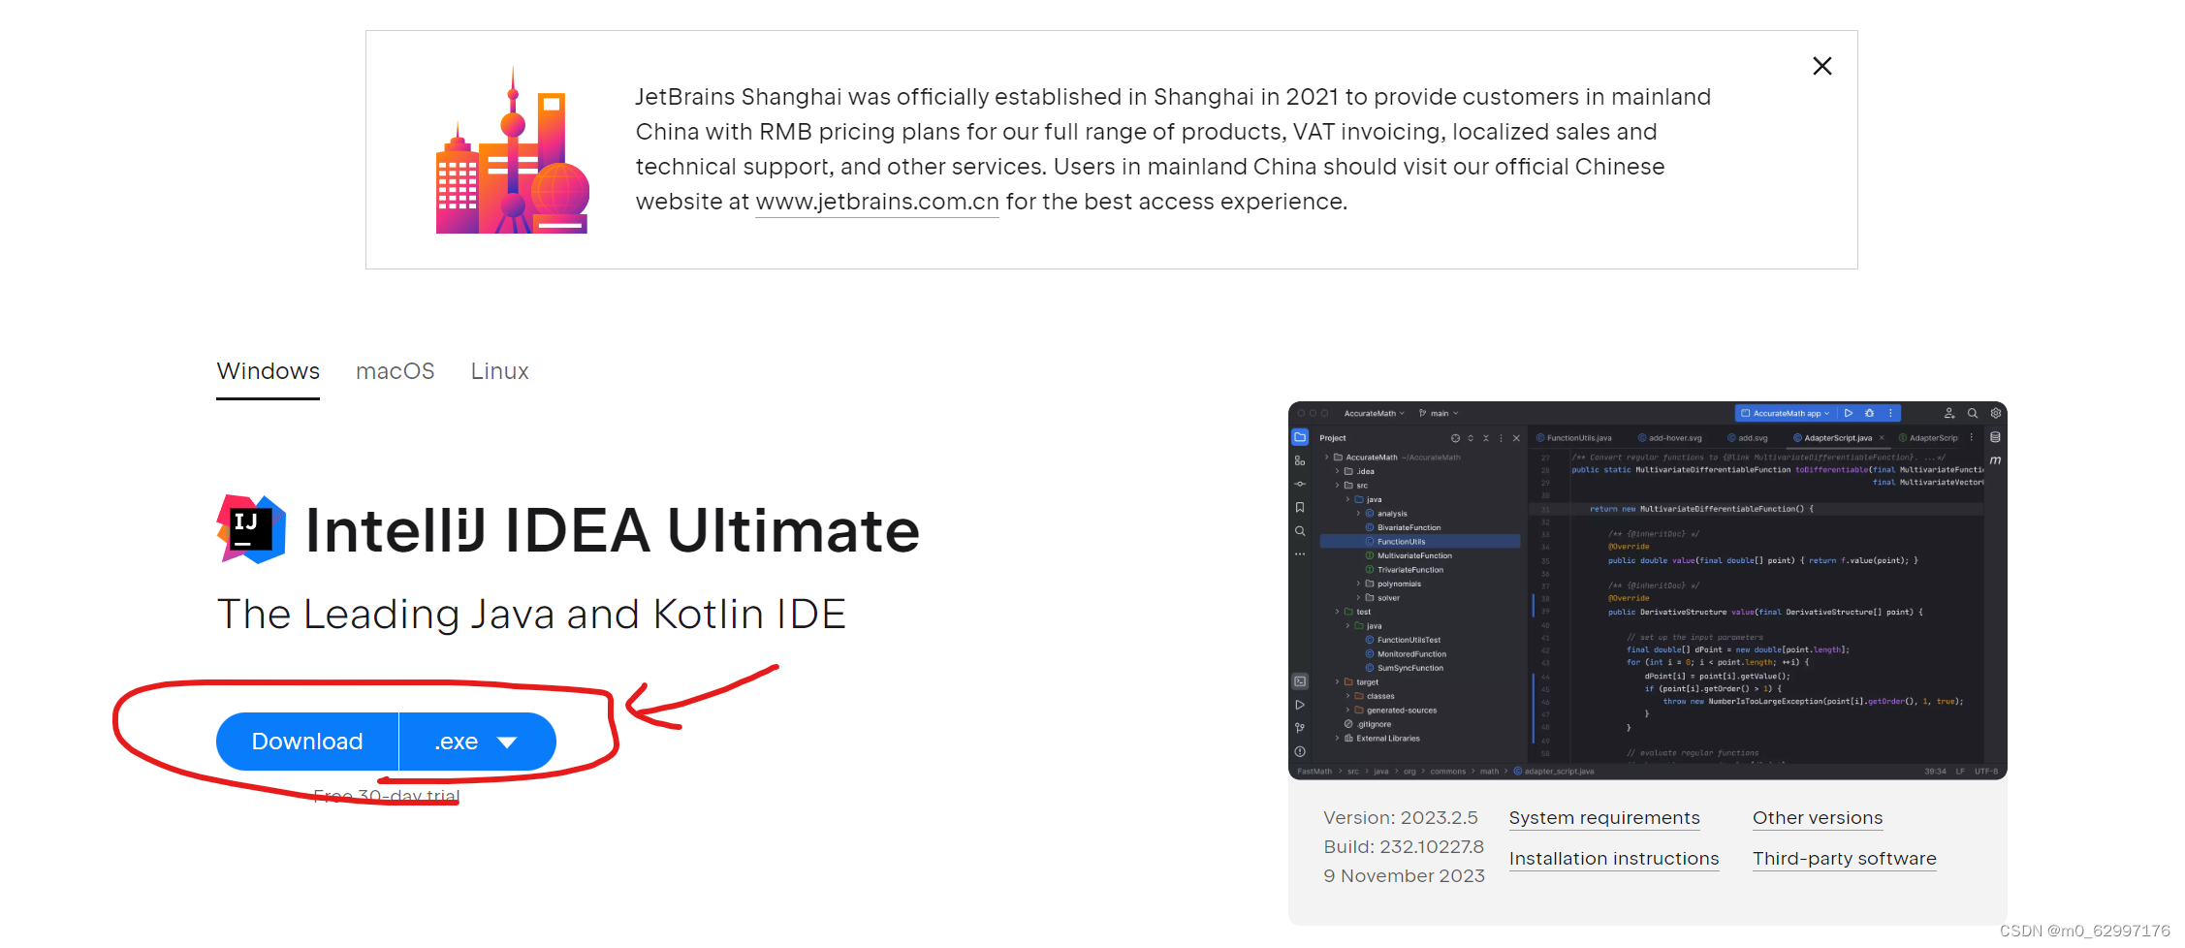Open the Terminal icon in the IDE sidebar
The width and height of the screenshot is (2185, 948).
click(x=1300, y=680)
